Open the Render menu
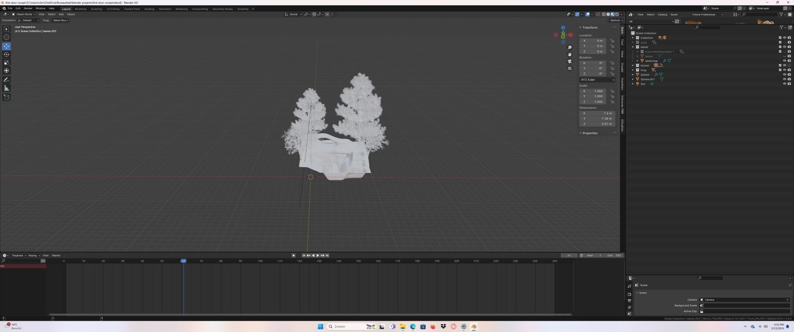The height and width of the screenshot is (332, 794). (28, 8)
